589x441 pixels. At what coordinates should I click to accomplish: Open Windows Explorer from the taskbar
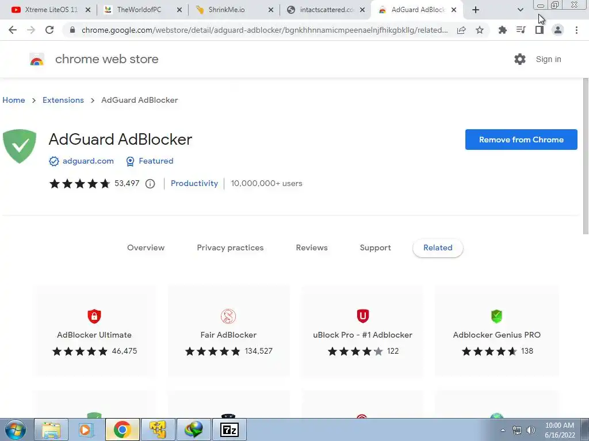(x=51, y=430)
